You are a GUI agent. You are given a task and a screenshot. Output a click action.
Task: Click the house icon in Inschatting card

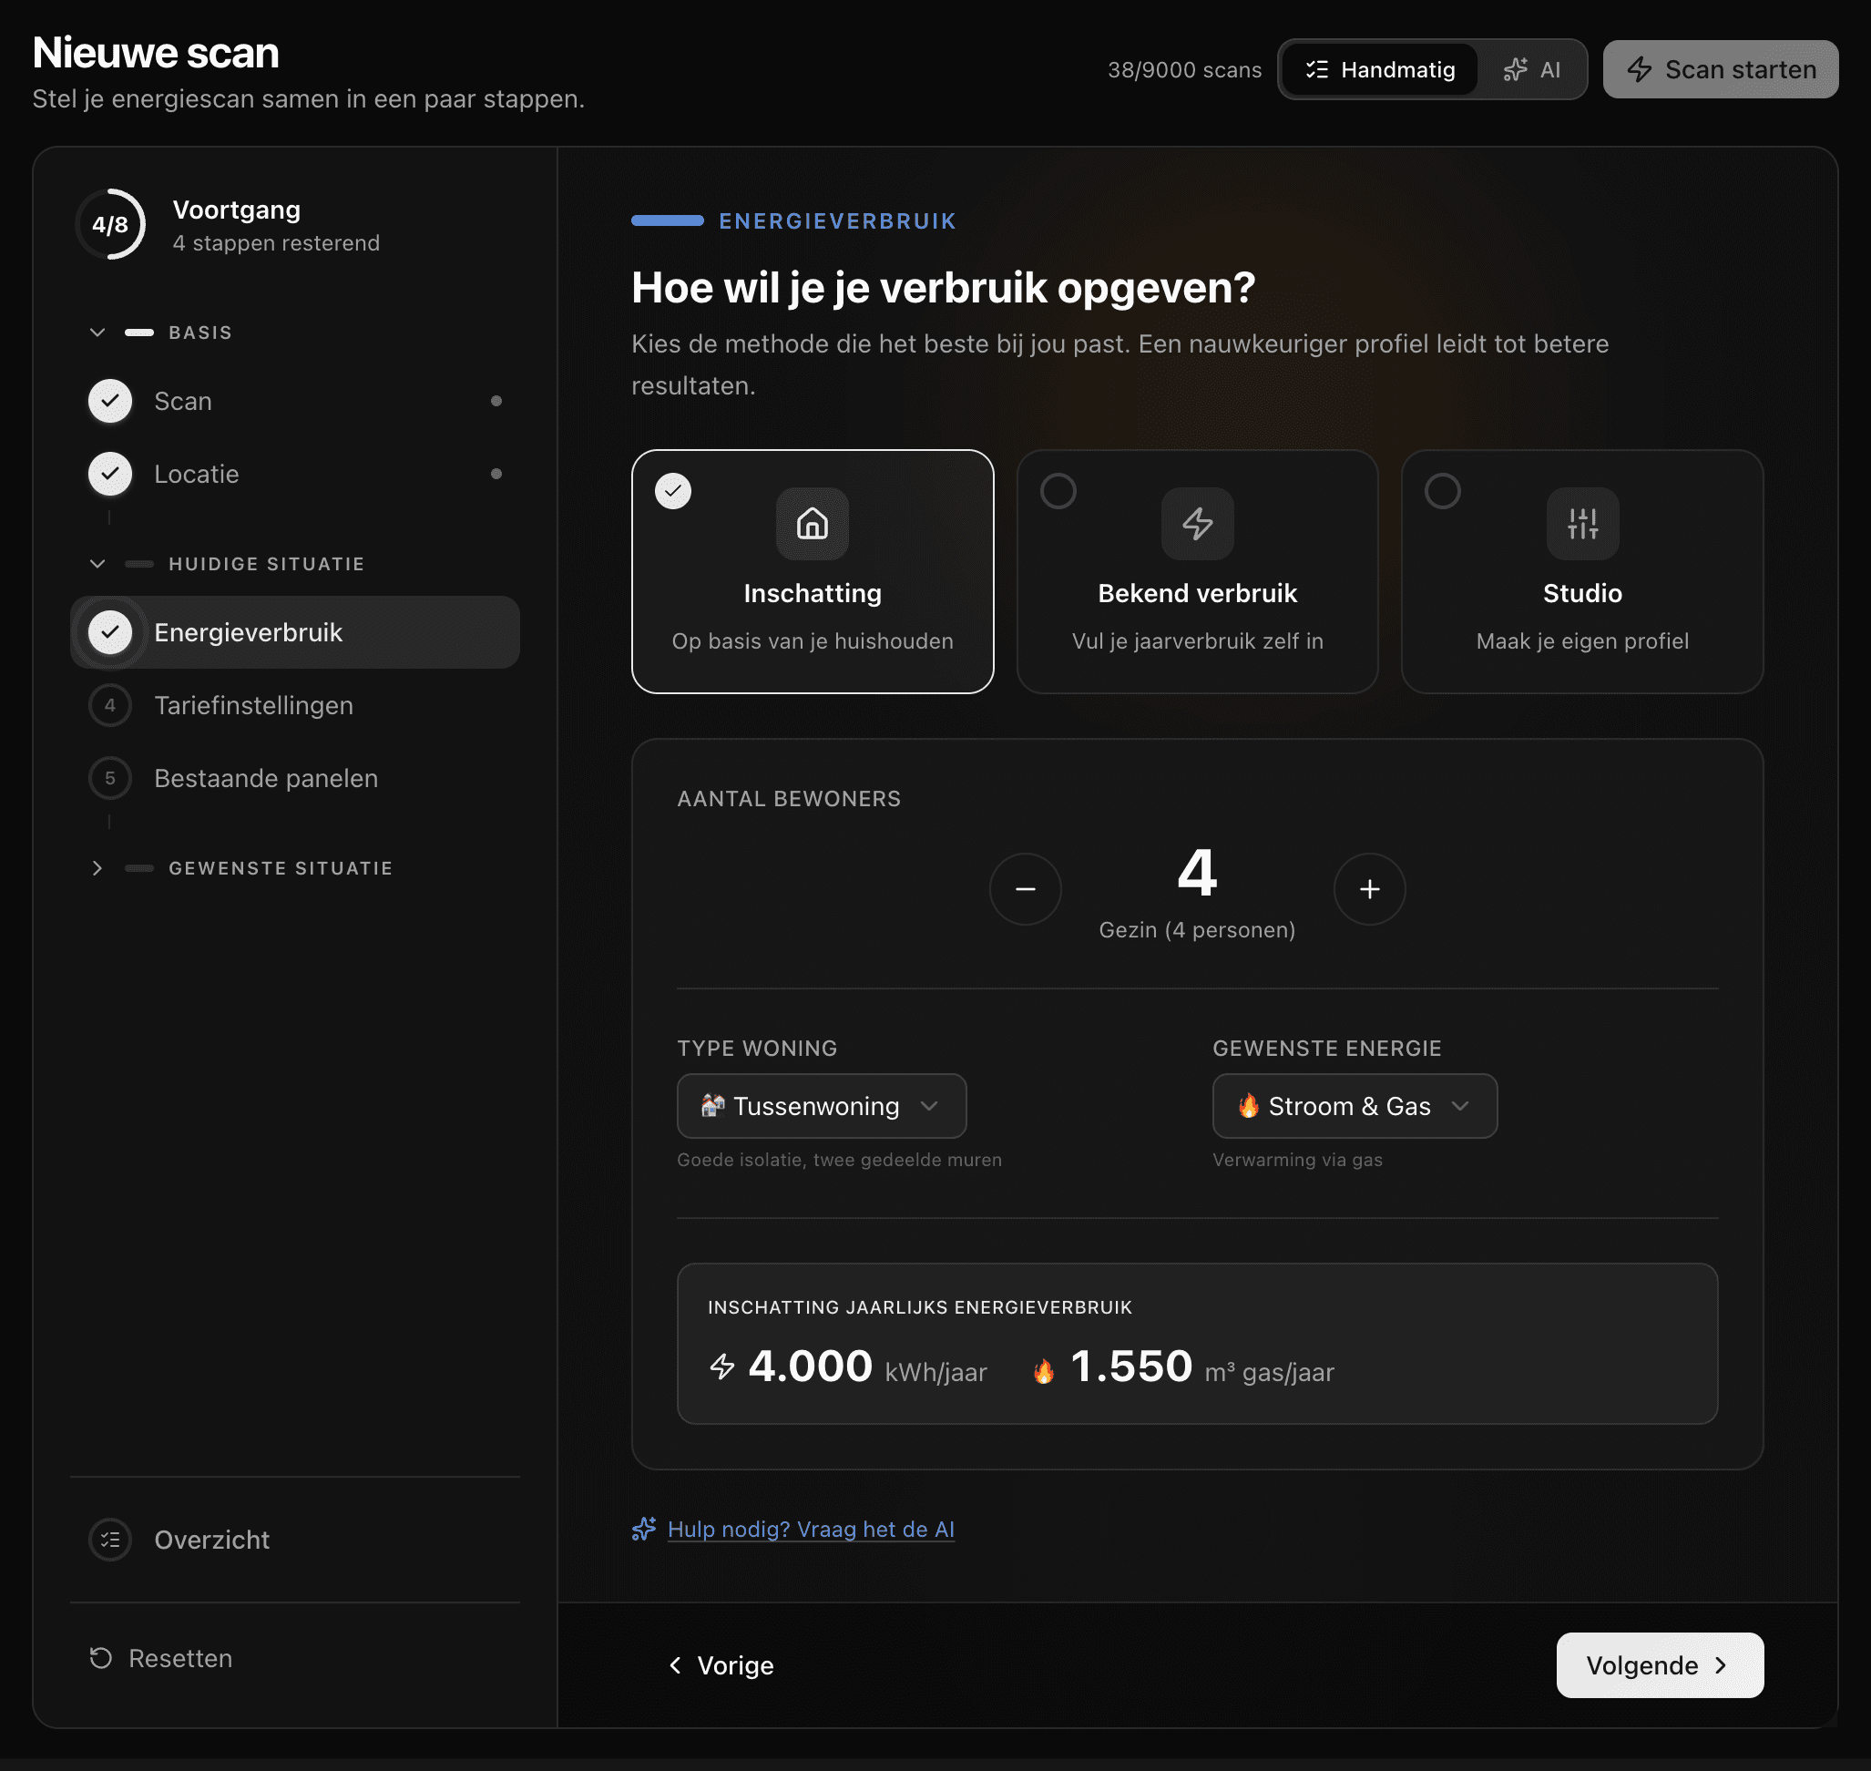[812, 523]
